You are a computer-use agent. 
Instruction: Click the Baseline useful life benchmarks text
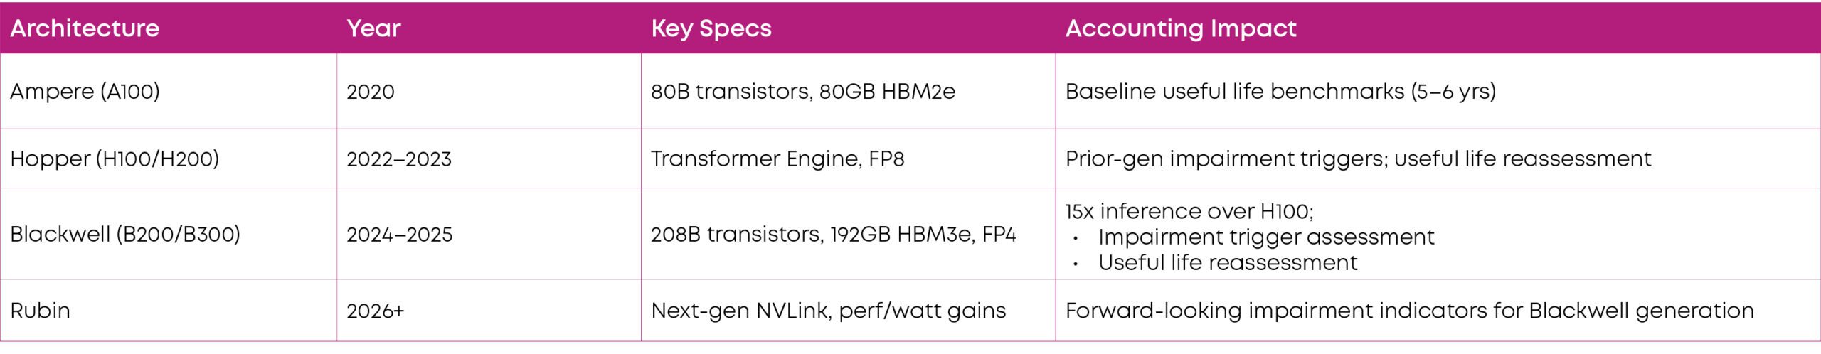(1280, 92)
